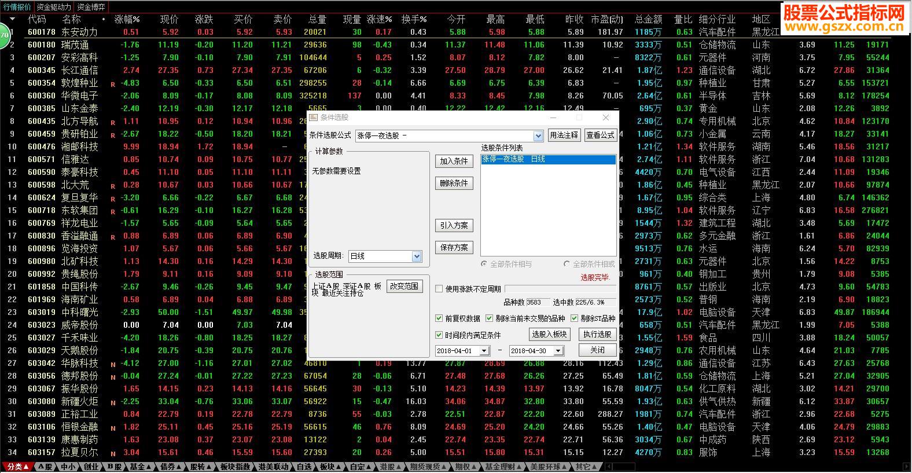Click the R marker beside 敦煌种业
The height and width of the screenshot is (473, 912).
click(113, 84)
